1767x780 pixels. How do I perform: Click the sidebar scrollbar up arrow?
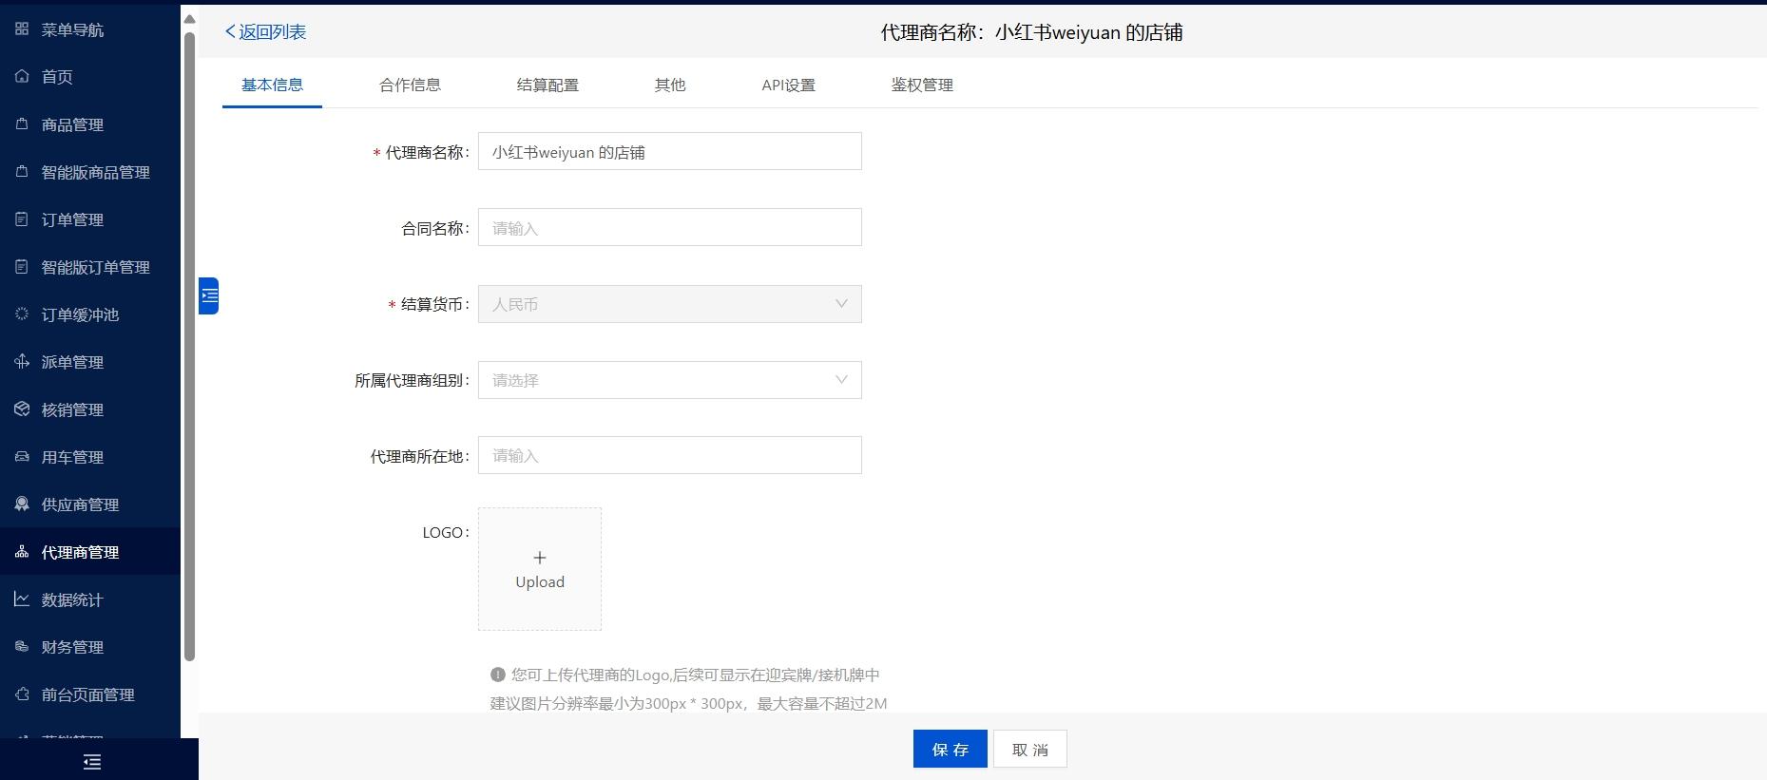pos(189,18)
